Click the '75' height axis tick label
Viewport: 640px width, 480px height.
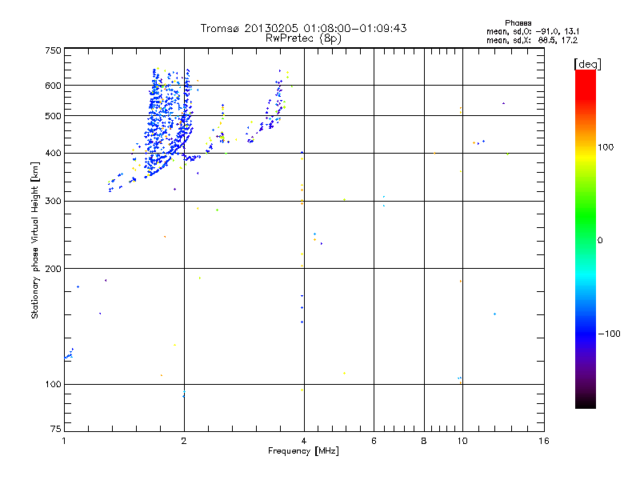[56, 429]
